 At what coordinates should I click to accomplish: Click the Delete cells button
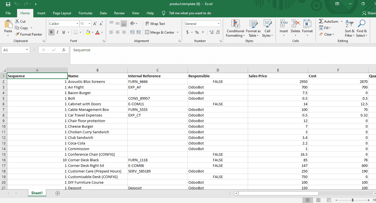pyautogui.click(x=295, y=28)
